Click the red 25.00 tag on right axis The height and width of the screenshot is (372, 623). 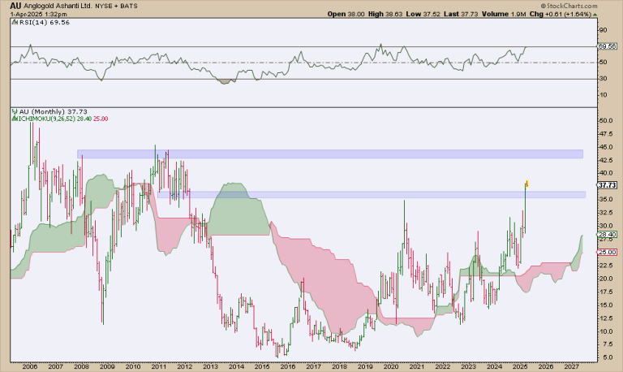point(607,253)
